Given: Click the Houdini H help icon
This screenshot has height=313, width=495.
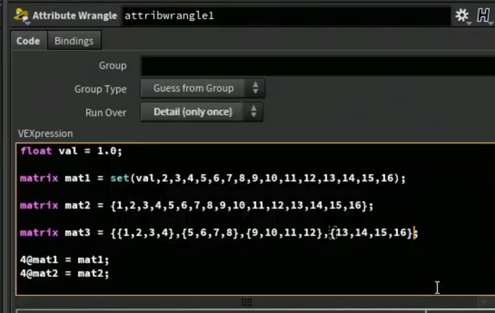Looking at the screenshot, I should [x=483, y=15].
